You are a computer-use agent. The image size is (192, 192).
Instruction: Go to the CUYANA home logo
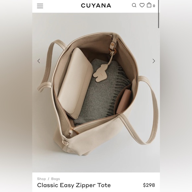(x=96, y=6)
